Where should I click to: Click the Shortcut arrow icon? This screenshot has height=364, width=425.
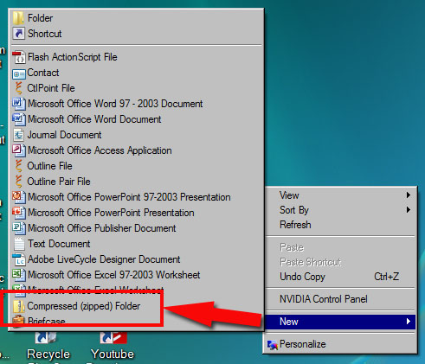tap(19, 34)
